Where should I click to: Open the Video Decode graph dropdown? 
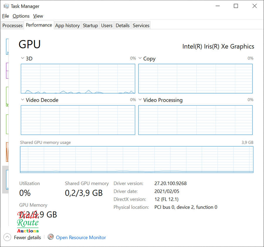point(23,100)
